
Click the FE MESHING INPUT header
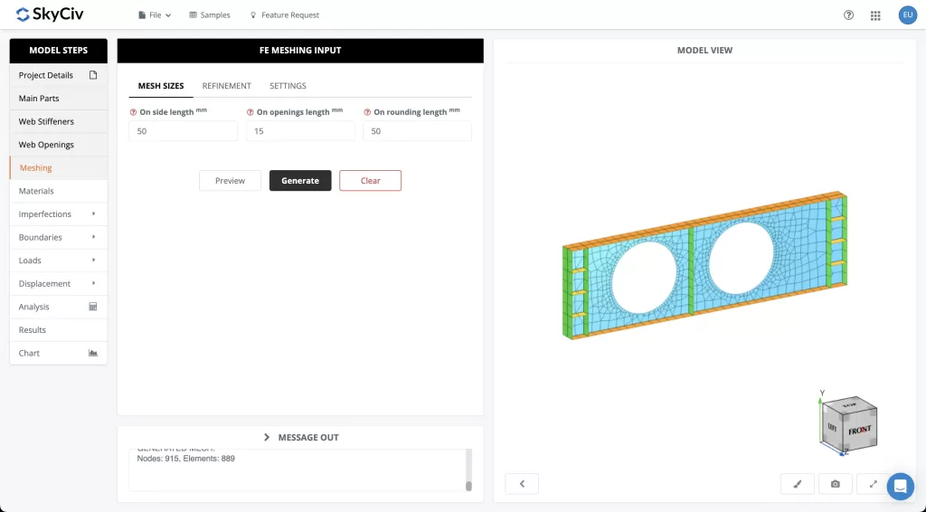[x=300, y=50]
